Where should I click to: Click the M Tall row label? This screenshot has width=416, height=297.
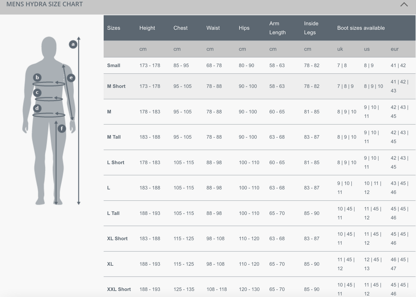coord(114,137)
